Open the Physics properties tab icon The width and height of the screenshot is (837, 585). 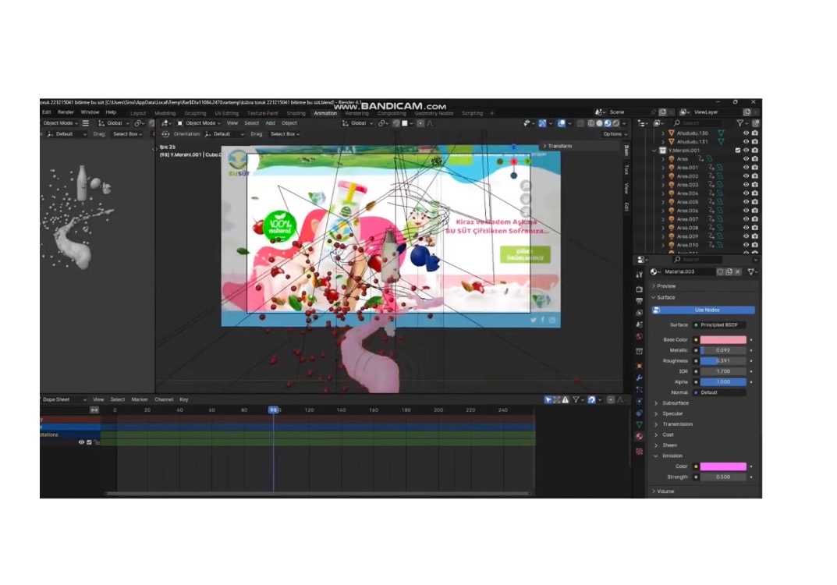click(x=639, y=402)
